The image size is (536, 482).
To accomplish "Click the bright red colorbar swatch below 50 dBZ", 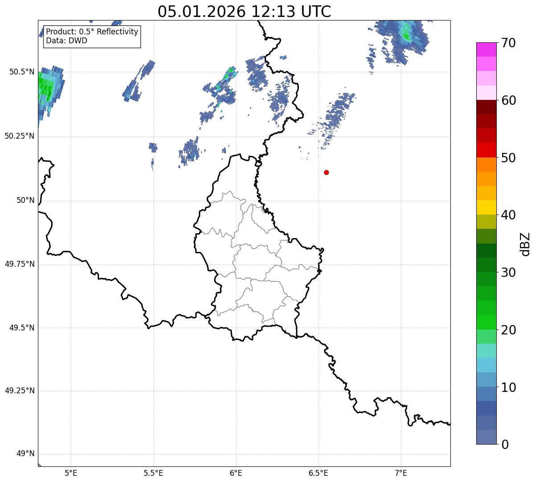I will [486, 150].
